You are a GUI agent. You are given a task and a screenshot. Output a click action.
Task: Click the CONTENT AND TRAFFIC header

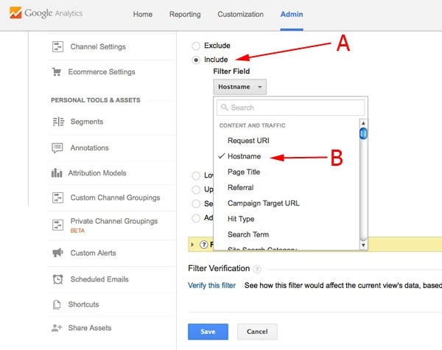click(x=252, y=125)
